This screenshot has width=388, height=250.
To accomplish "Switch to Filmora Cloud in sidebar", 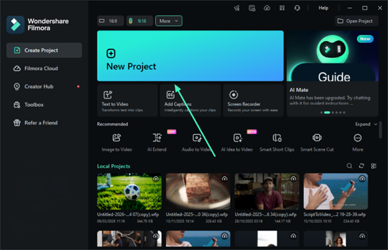I will click(41, 68).
